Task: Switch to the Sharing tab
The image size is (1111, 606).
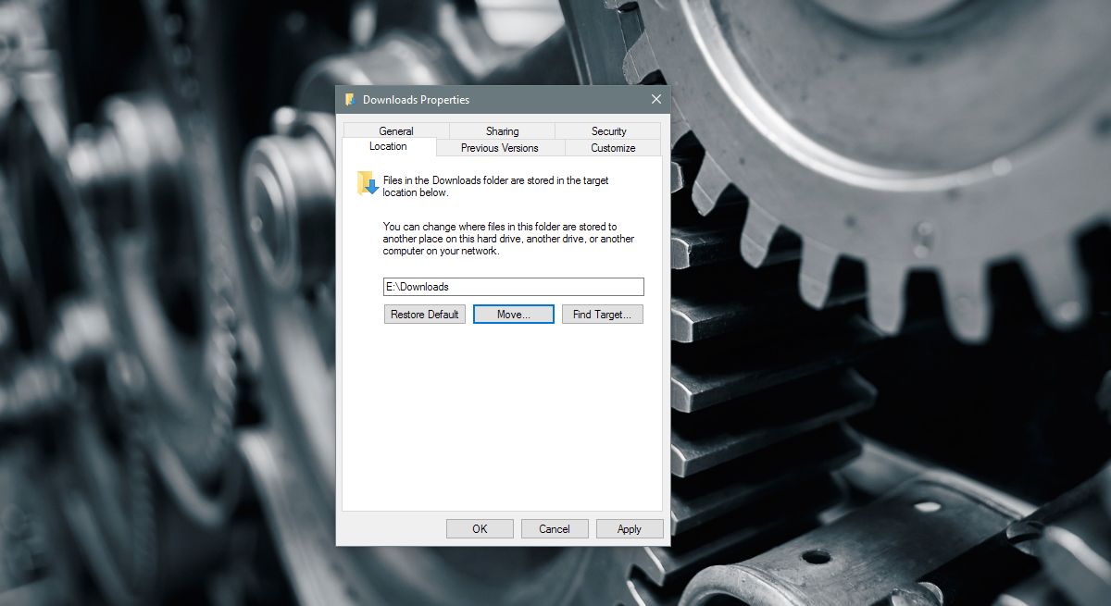Action: pos(502,130)
